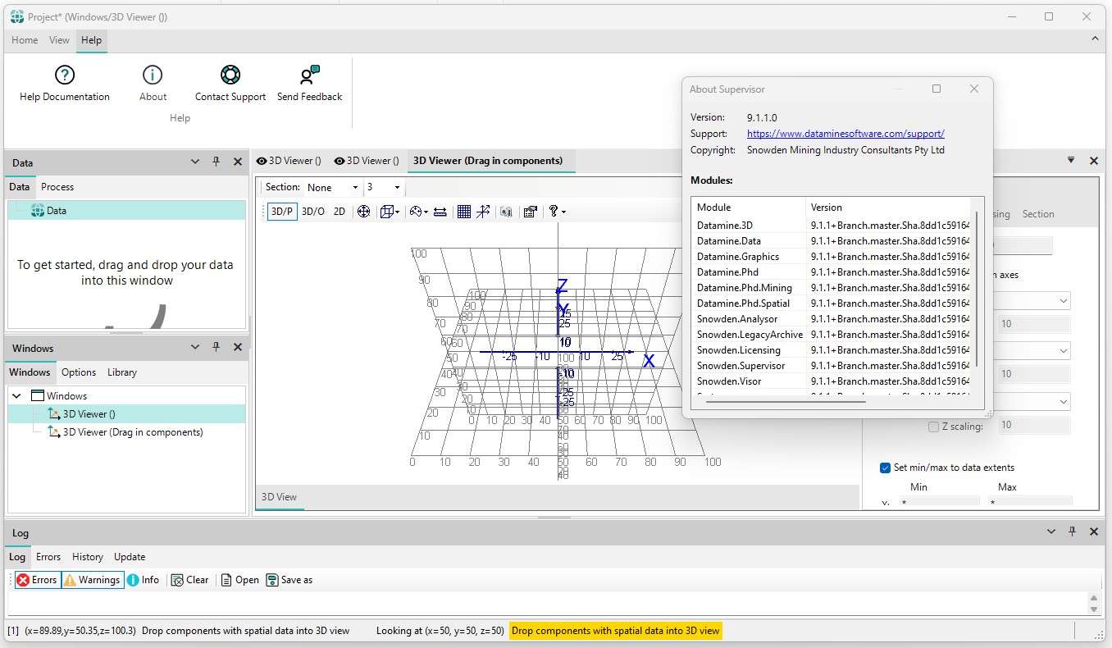Uncheck Set min/max to data extents

pyautogui.click(x=885, y=468)
